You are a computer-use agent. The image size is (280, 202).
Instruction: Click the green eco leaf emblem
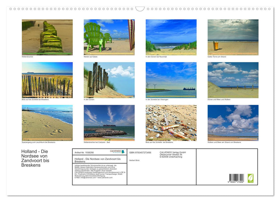pos(250,178)
